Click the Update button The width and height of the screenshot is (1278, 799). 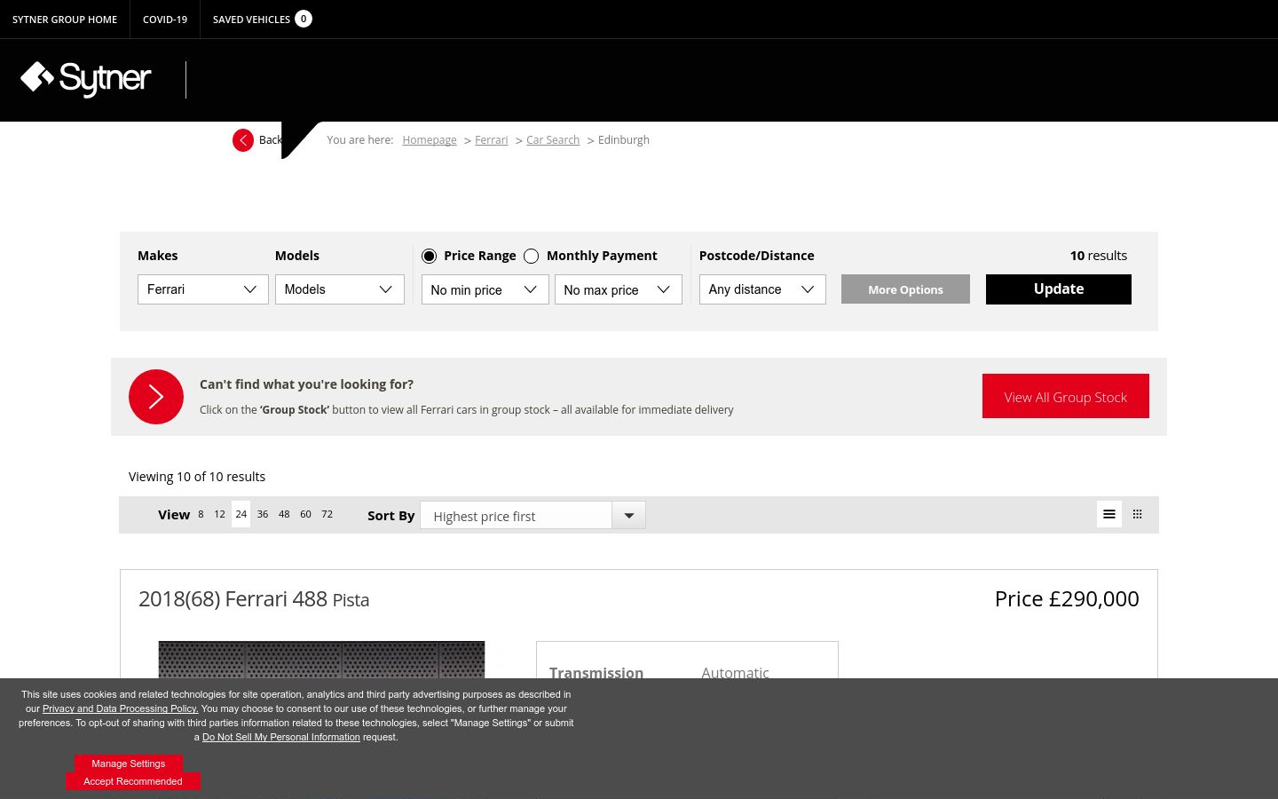tap(1059, 289)
